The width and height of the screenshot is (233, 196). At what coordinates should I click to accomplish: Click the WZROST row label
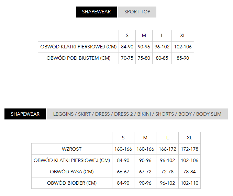click(72, 149)
